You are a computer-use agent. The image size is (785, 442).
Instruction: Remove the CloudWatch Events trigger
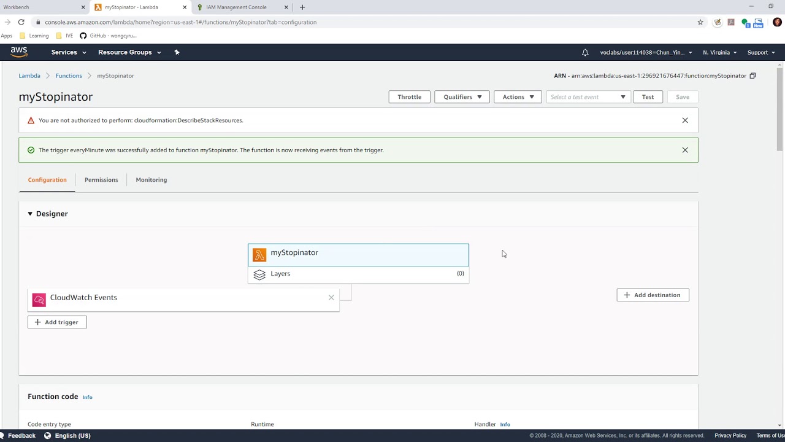331,298
